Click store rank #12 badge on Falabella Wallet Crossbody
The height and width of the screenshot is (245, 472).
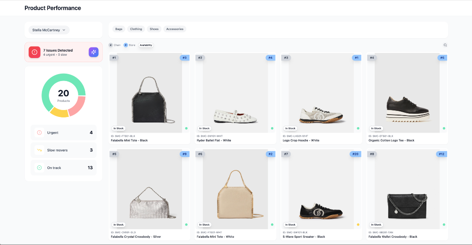[442, 154]
